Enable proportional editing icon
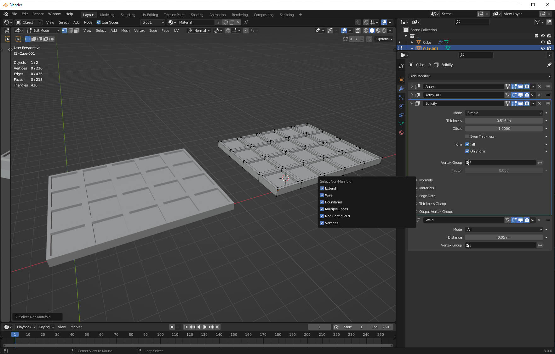 [x=246, y=30]
